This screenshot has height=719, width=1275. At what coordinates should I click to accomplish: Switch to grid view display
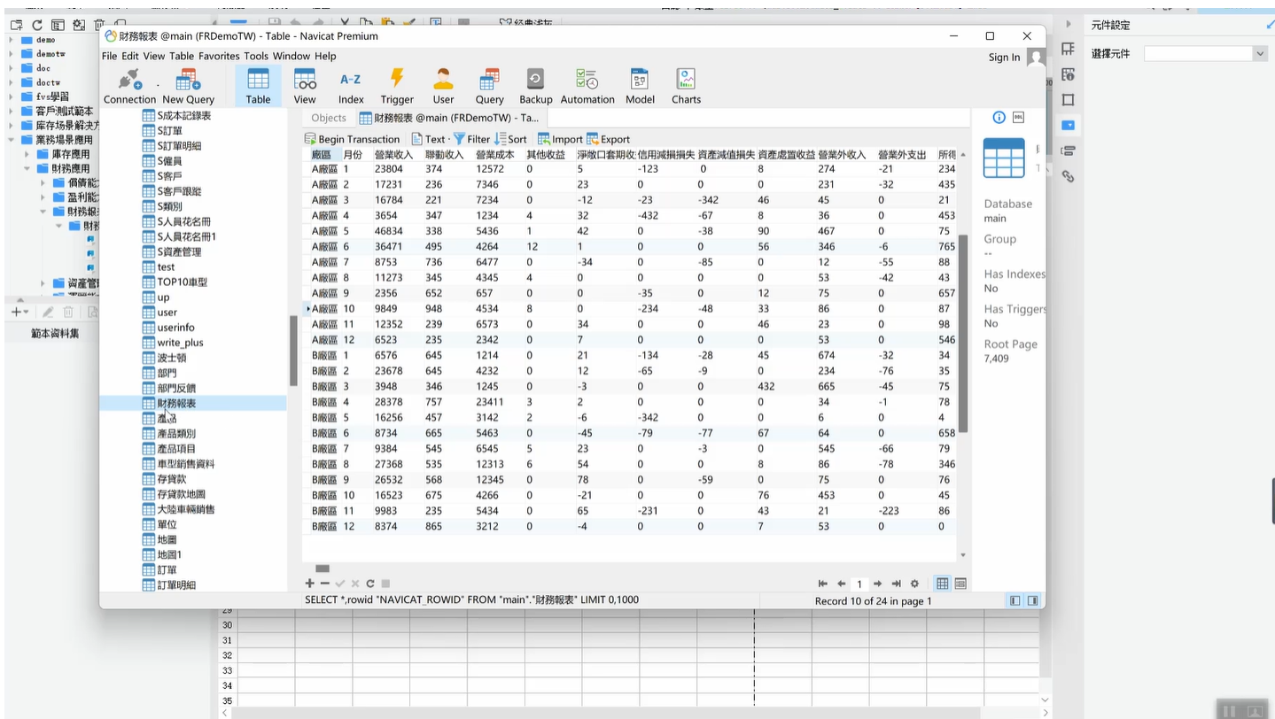[x=943, y=584]
